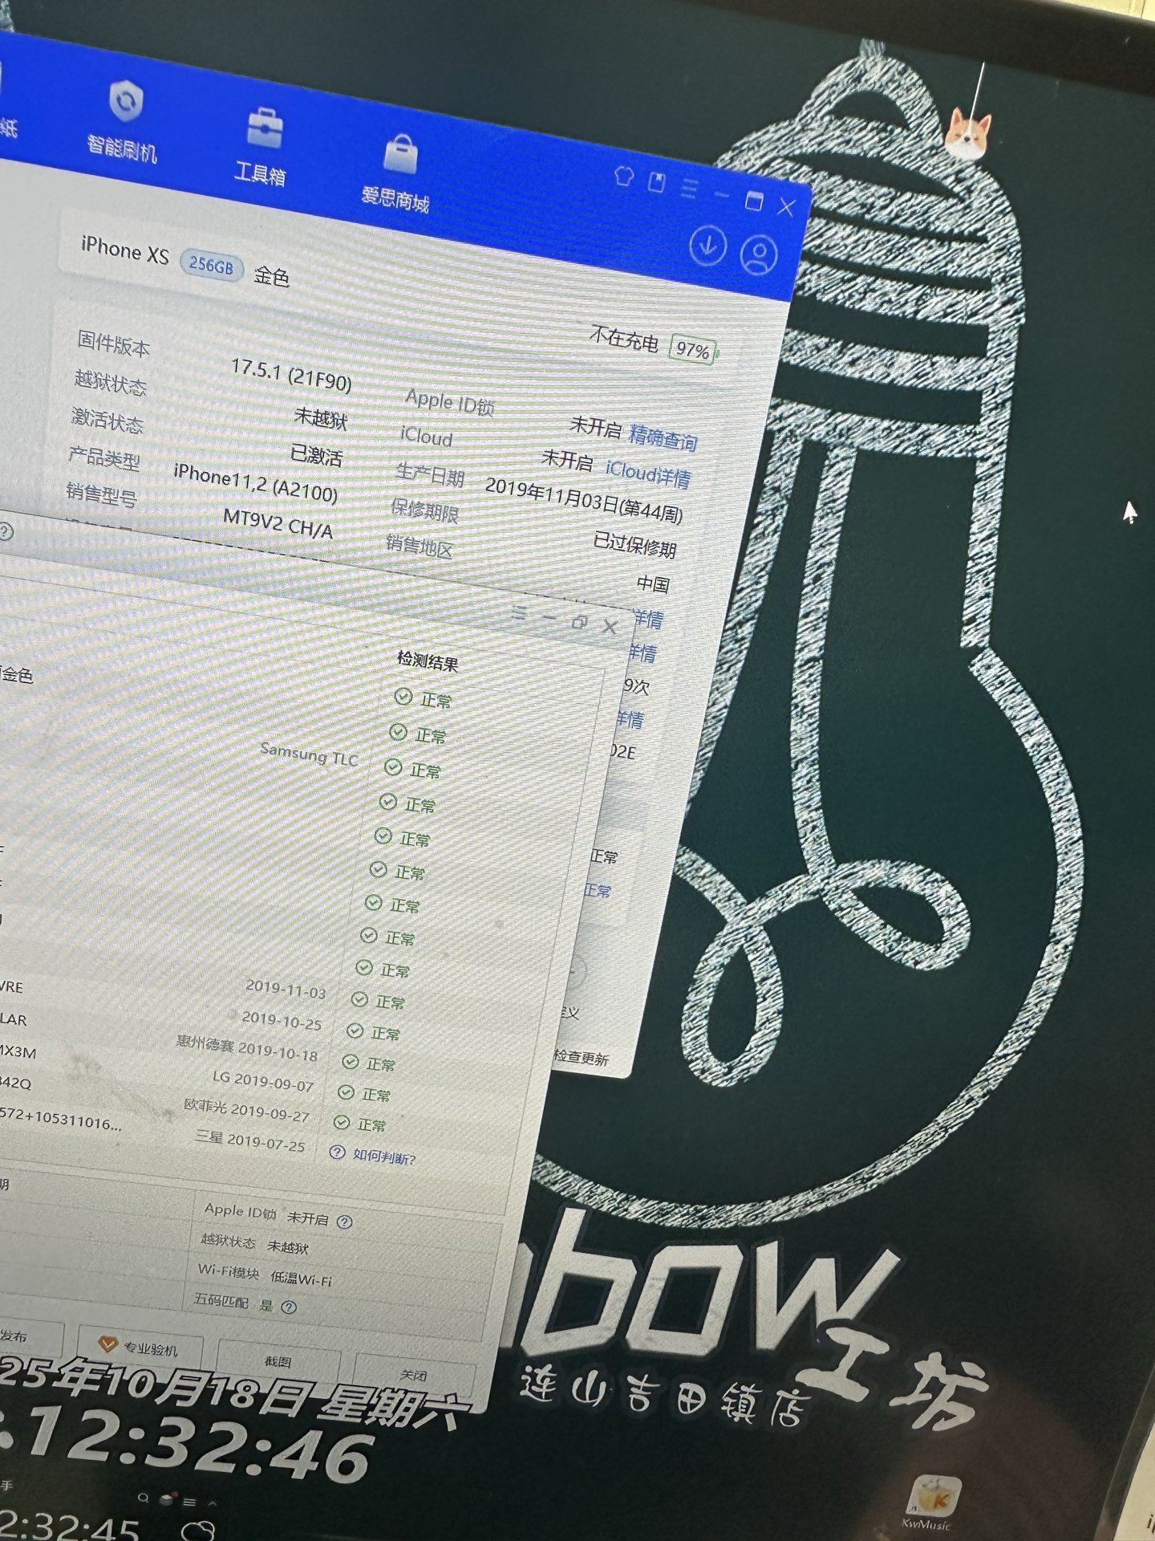Viewport: 1155px width, 1541px height.
Task: Click the skin (t-shirt) icon in title bar
Action: point(624,176)
